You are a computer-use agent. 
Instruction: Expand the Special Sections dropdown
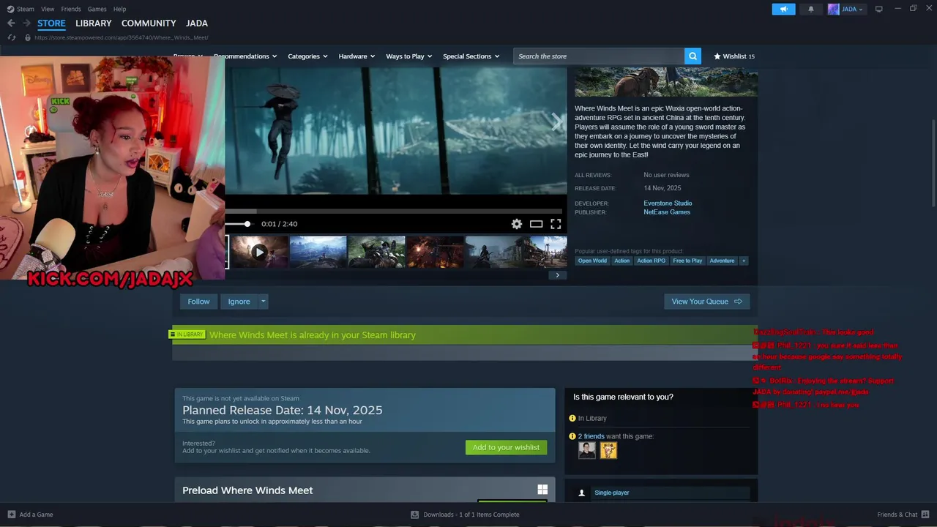(x=471, y=56)
